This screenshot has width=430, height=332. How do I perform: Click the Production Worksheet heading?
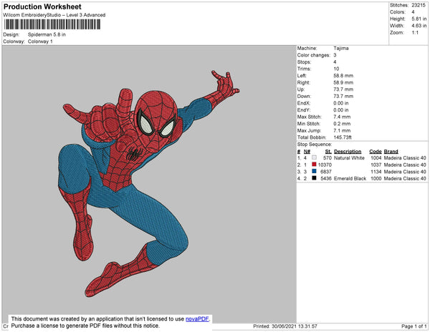(42, 7)
